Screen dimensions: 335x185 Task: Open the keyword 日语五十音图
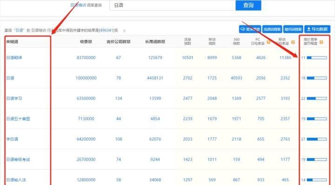pyautogui.click(x=18, y=119)
